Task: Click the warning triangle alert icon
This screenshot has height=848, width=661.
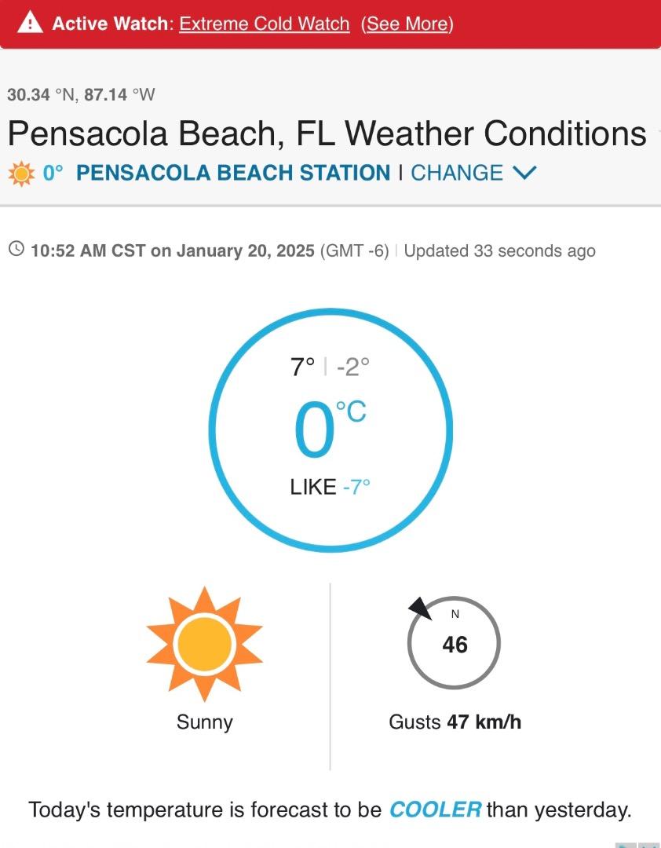Action: 31,23
